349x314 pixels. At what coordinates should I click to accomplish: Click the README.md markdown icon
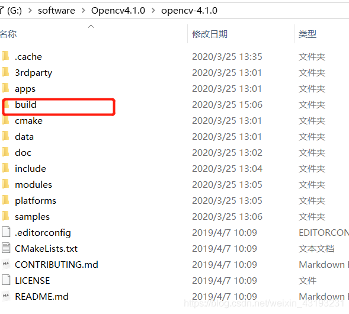(6, 296)
